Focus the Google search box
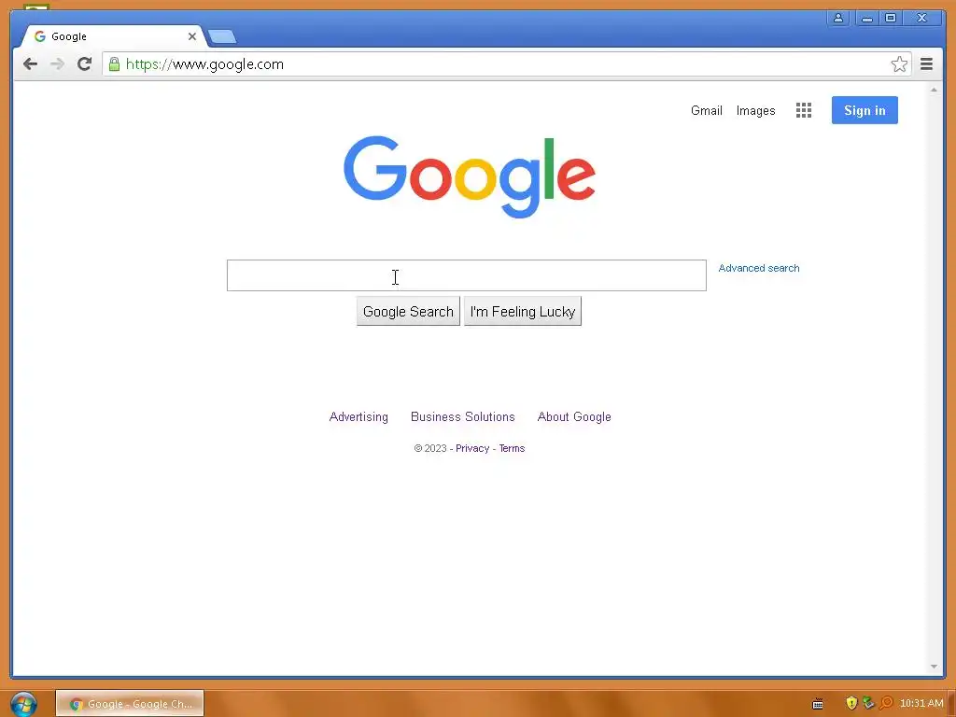Image resolution: width=956 pixels, height=717 pixels. click(x=467, y=275)
